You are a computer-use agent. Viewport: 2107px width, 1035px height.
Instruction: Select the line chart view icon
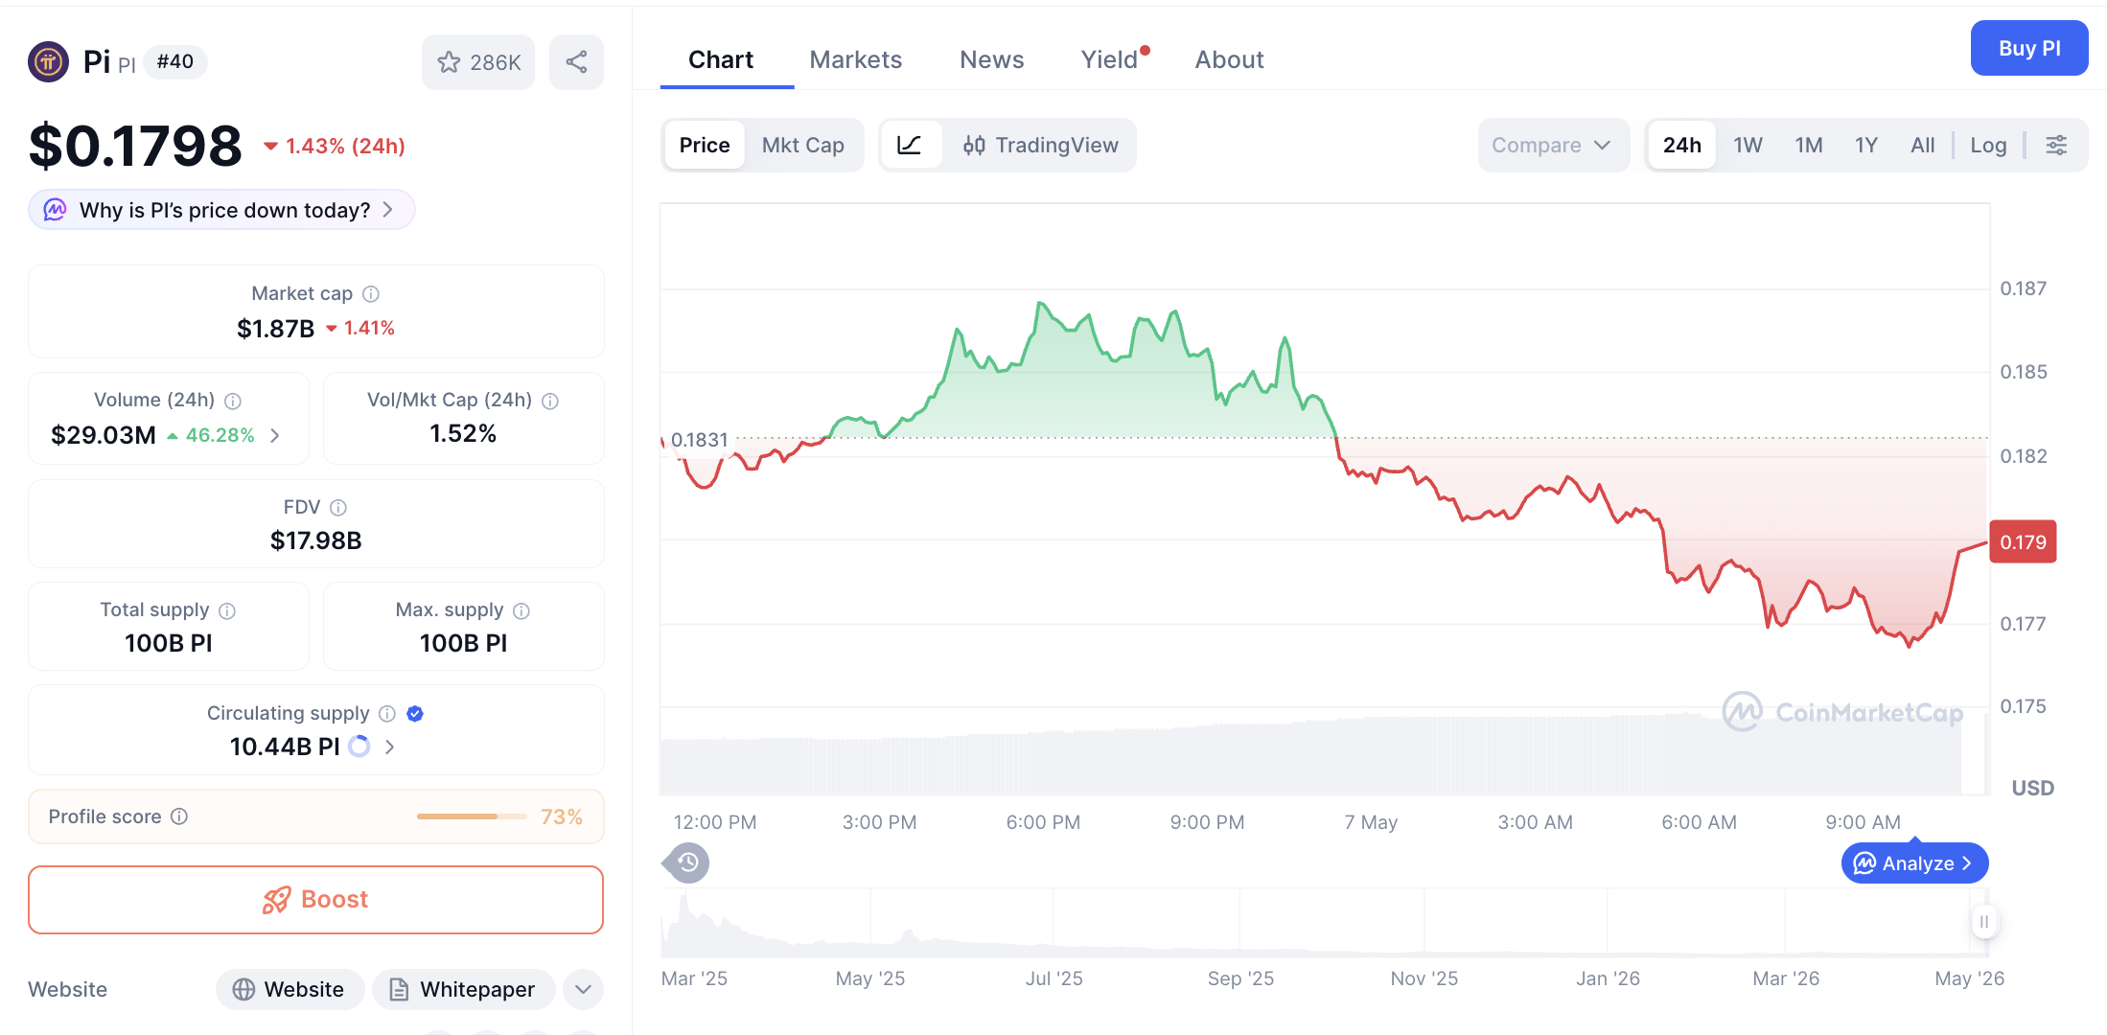[909, 146]
